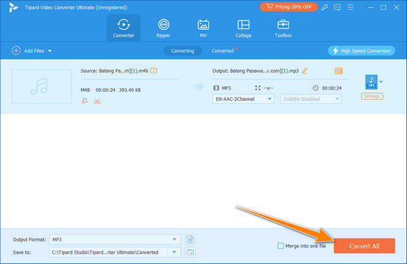Toggle High Speed Conversion

tap(362, 51)
